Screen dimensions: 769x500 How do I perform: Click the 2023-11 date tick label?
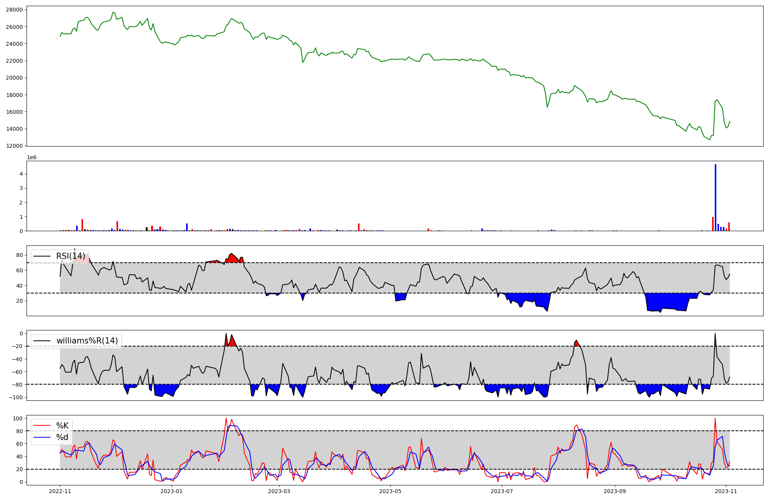point(726,491)
